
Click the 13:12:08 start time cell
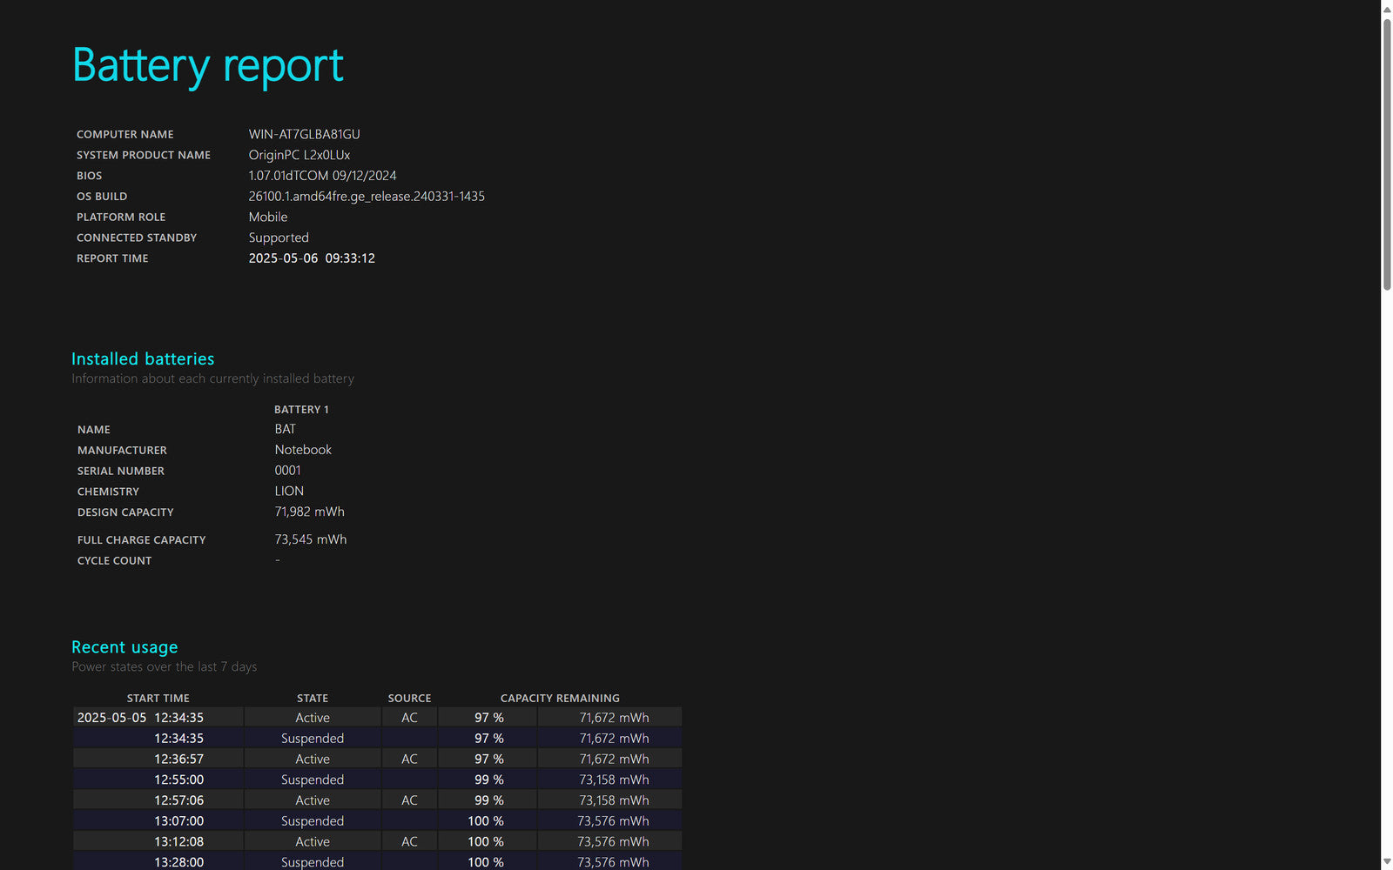click(x=178, y=842)
